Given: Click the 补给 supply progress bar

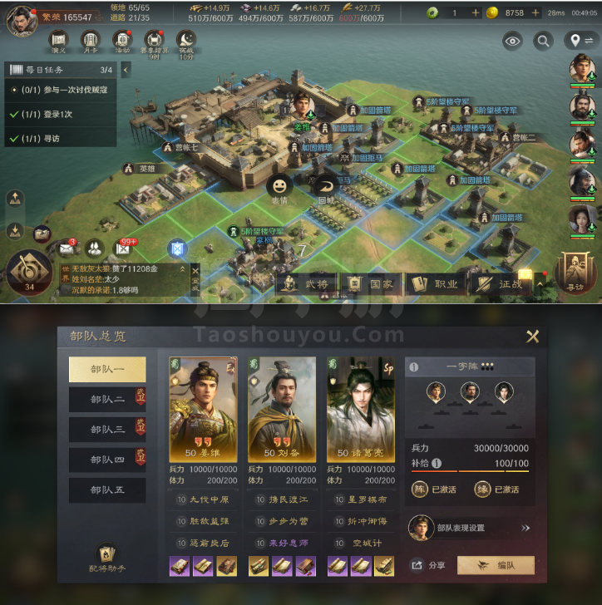Looking at the screenshot, I should point(470,471).
